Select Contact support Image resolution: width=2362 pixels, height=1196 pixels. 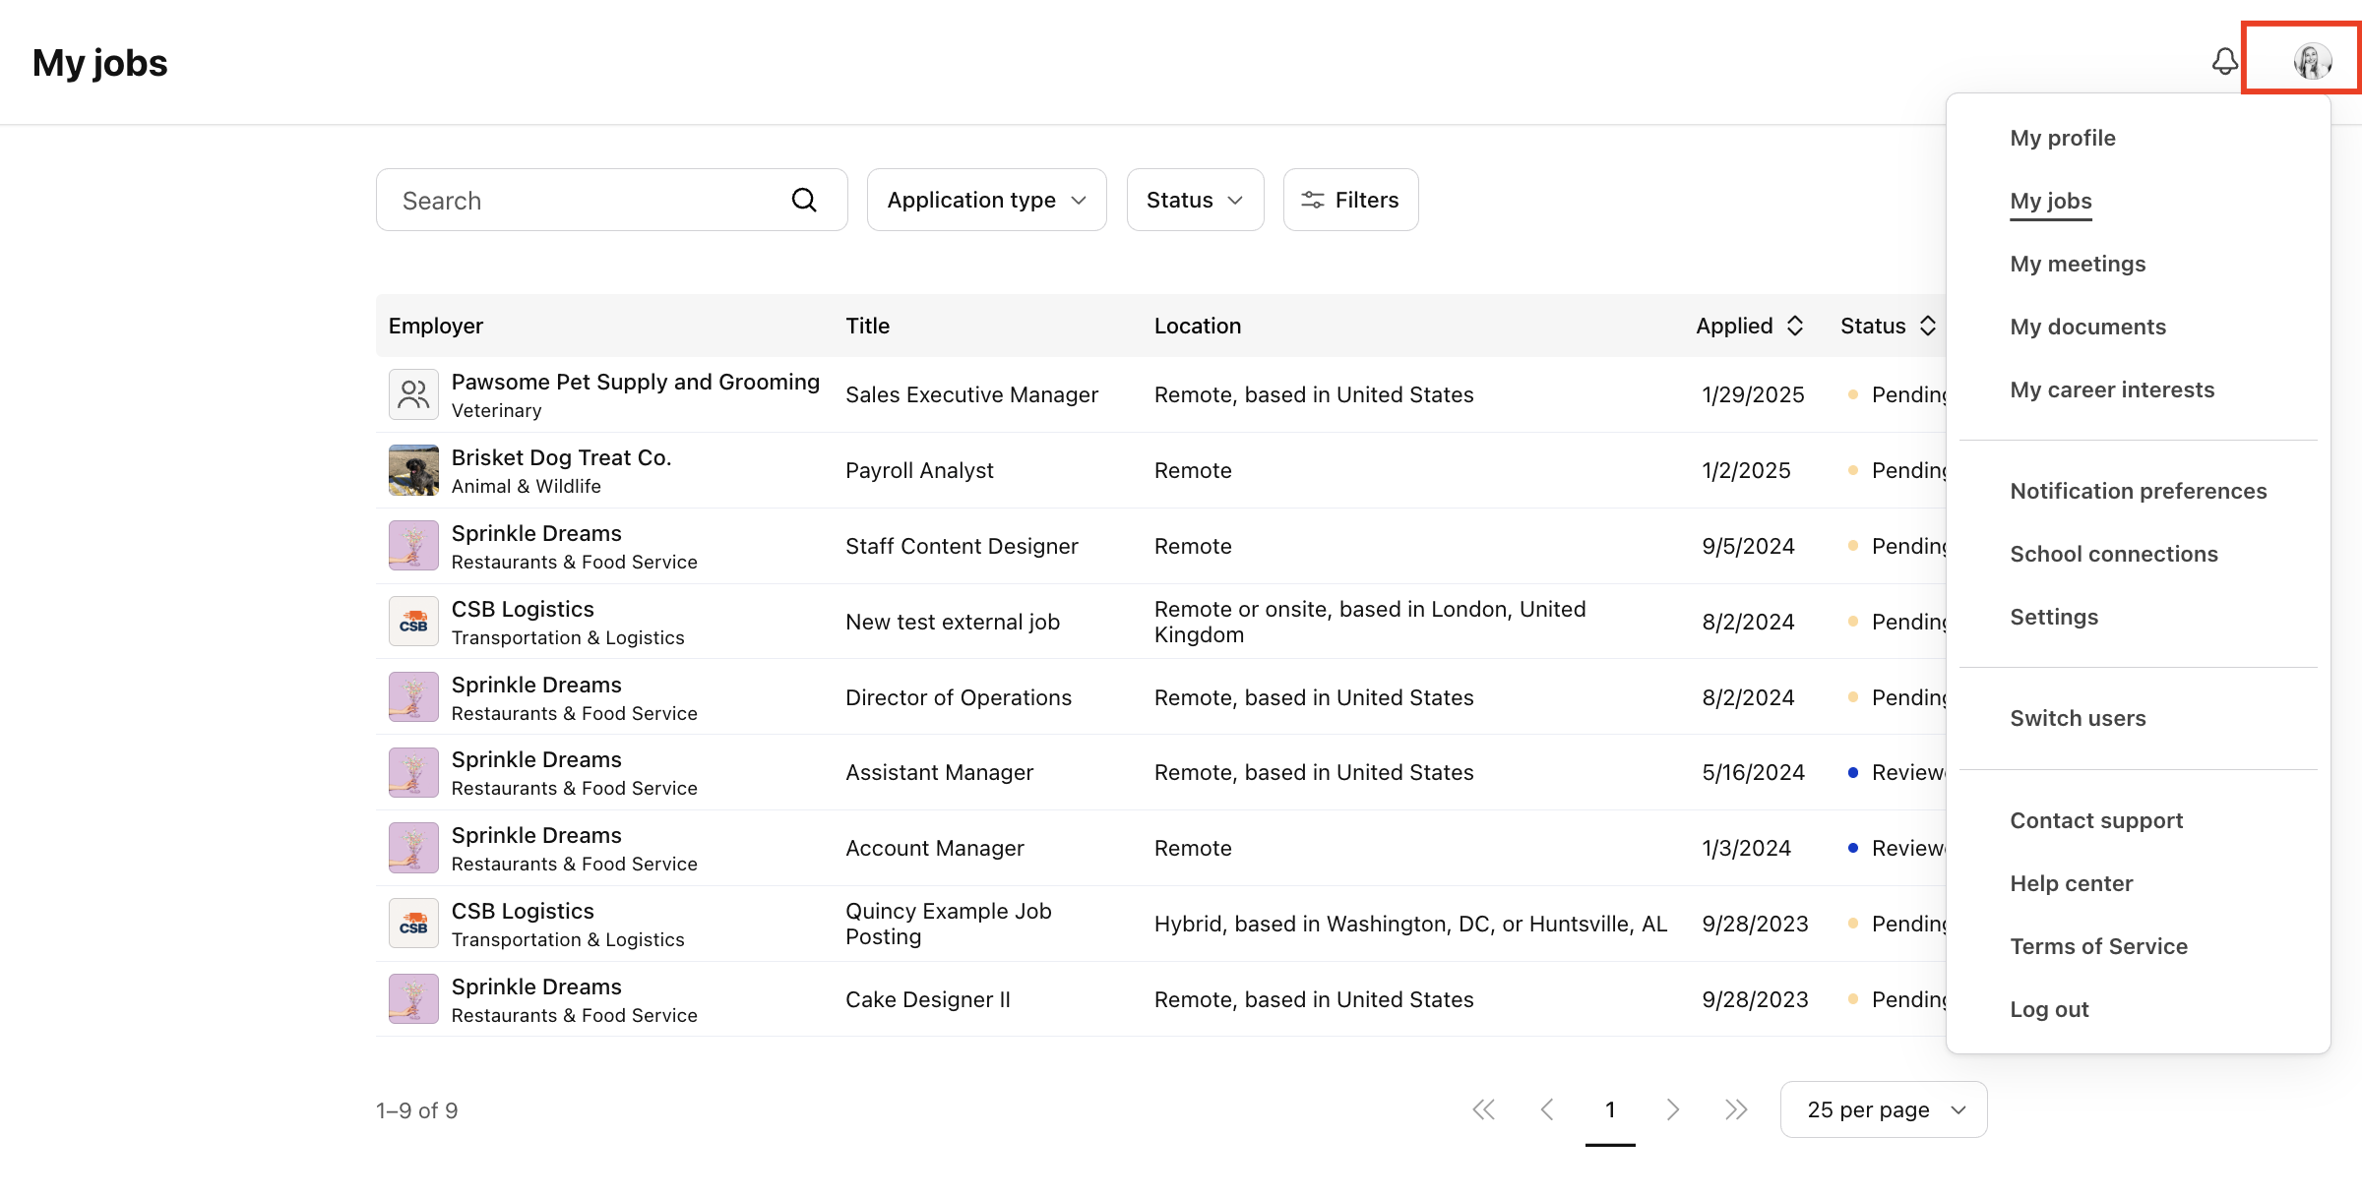pos(2096,820)
